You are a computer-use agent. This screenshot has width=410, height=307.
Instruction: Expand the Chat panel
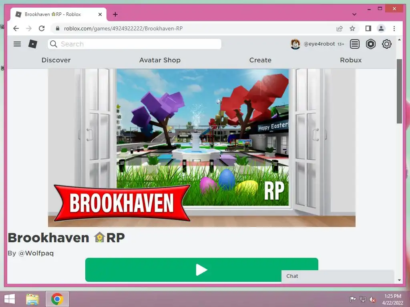338,276
